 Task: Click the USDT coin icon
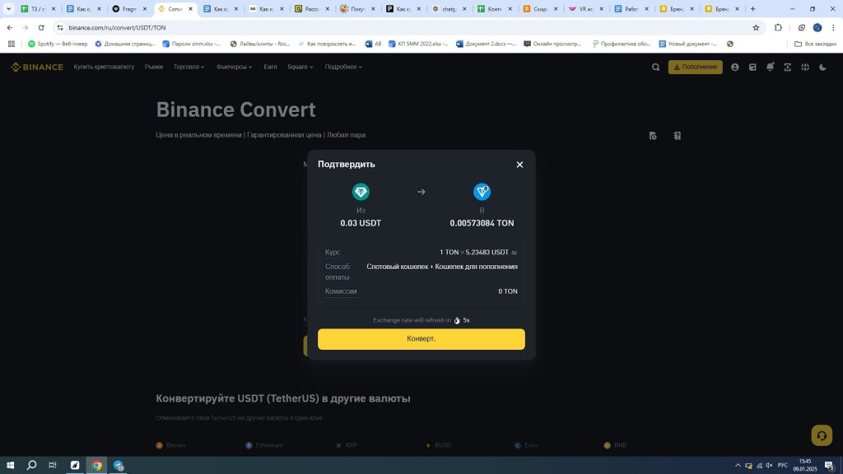point(361,192)
